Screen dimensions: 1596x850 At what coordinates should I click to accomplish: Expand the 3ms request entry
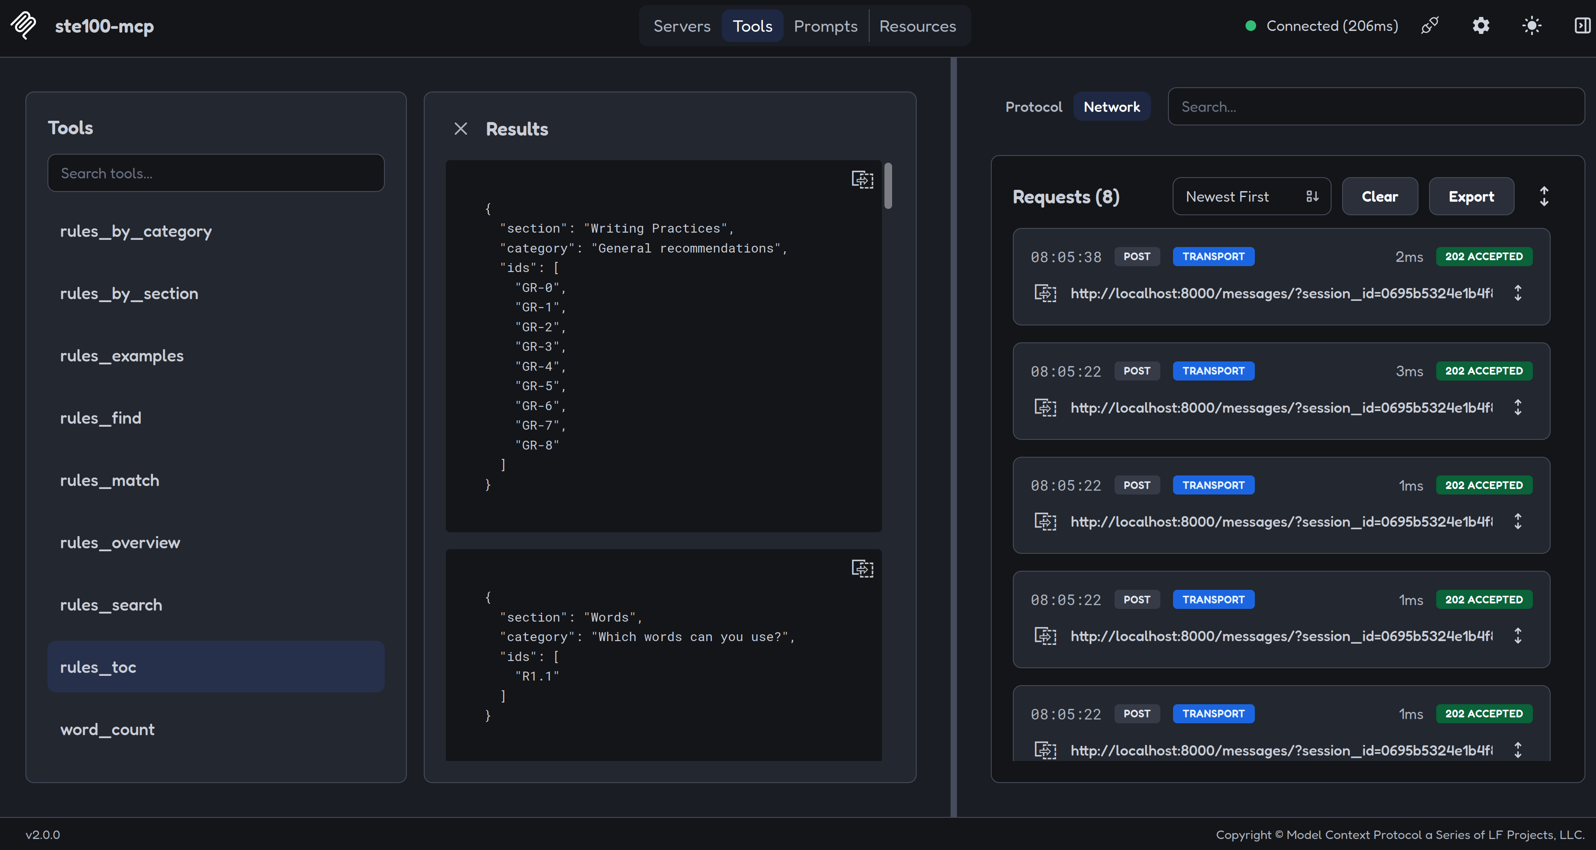coord(1518,408)
